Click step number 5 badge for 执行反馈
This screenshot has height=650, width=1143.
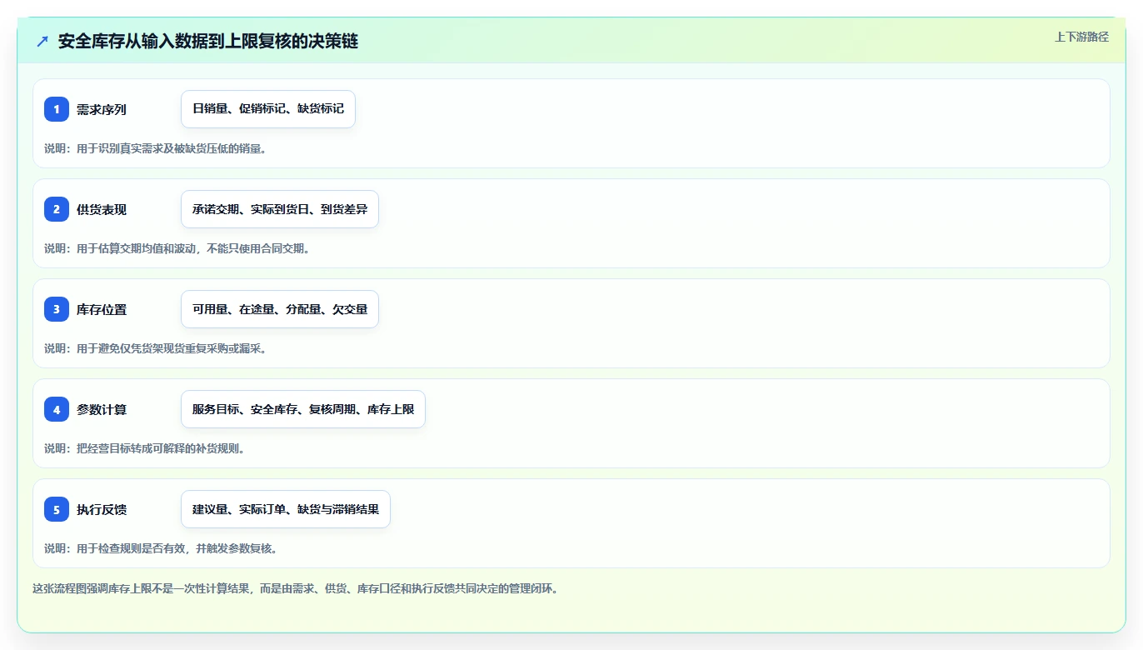[57, 509]
